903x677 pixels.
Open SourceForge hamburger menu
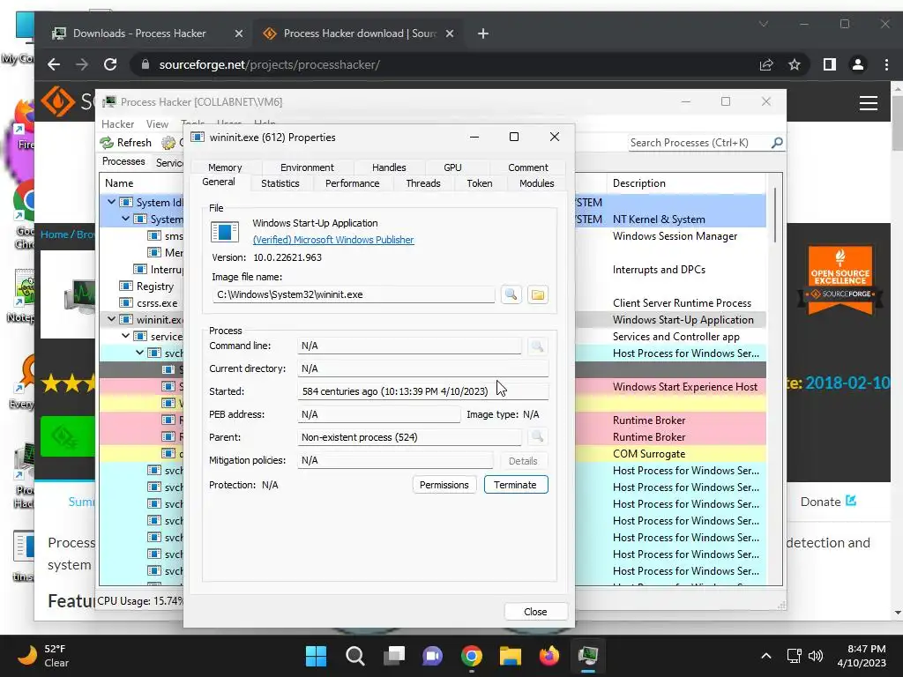click(869, 103)
